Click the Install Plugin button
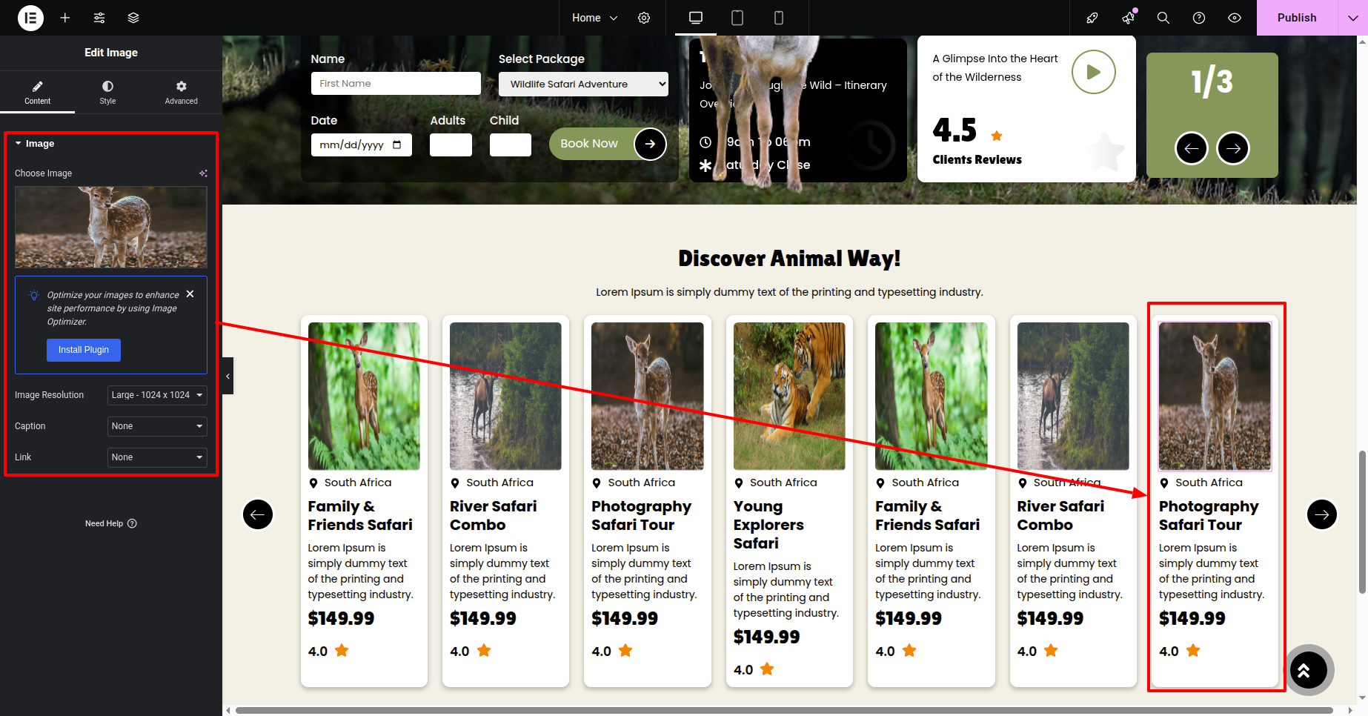1368x716 pixels. pyautogui.click(x=84, y=350)
